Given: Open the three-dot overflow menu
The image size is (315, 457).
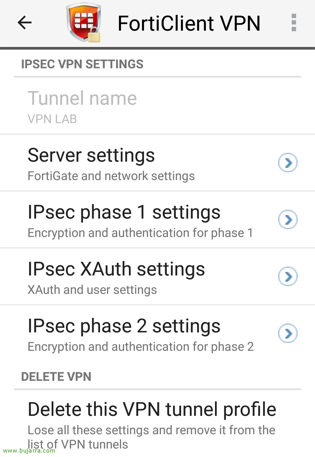Looking at the screenshot, I should pos(294,23).
